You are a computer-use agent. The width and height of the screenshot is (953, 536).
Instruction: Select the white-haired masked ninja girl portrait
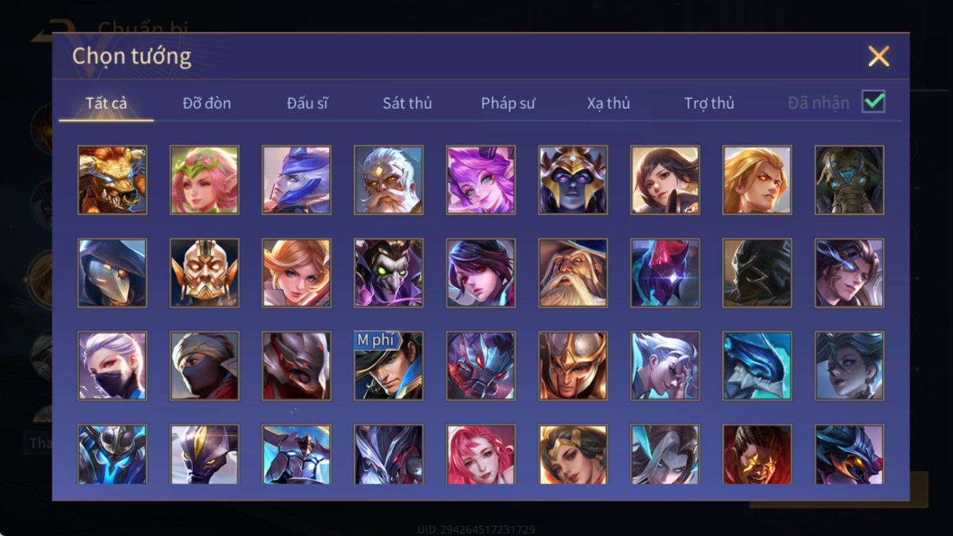tap(112, 366)
